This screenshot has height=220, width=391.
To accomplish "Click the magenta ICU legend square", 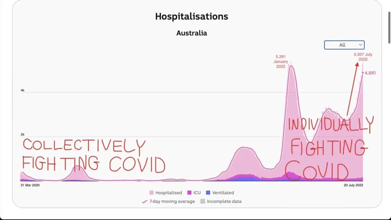I will pyautogui.click(x=189, y=193).
